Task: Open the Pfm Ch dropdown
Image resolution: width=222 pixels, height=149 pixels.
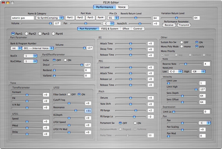Action: click(113, 18)
